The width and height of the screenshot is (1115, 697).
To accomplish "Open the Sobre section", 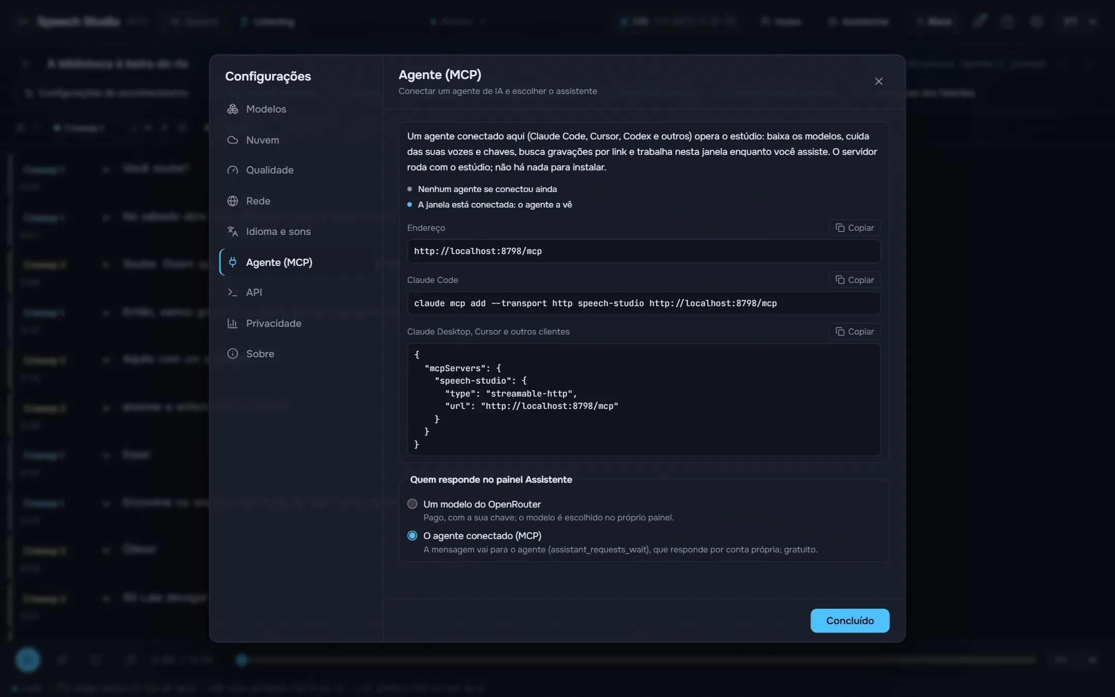I will 296,354.
